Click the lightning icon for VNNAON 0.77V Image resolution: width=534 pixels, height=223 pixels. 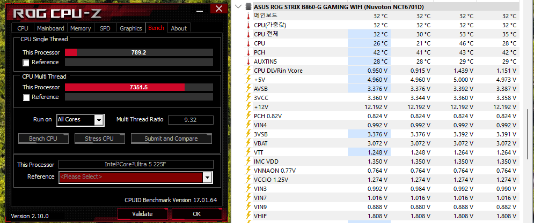(x=248, y=170)
